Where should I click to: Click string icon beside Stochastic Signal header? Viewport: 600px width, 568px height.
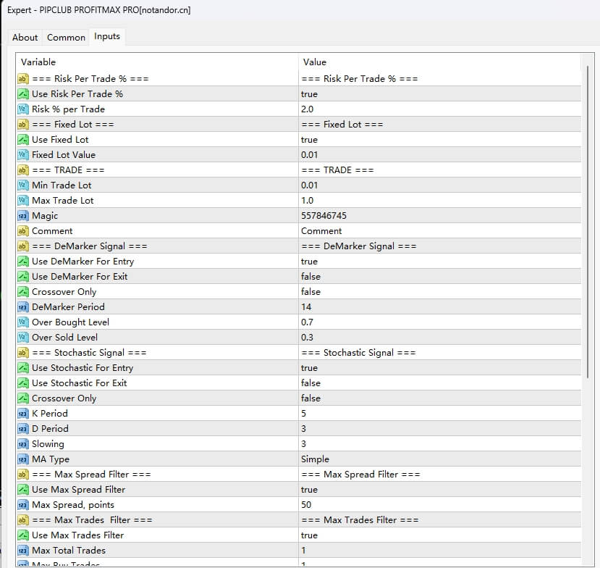[23, 353]
